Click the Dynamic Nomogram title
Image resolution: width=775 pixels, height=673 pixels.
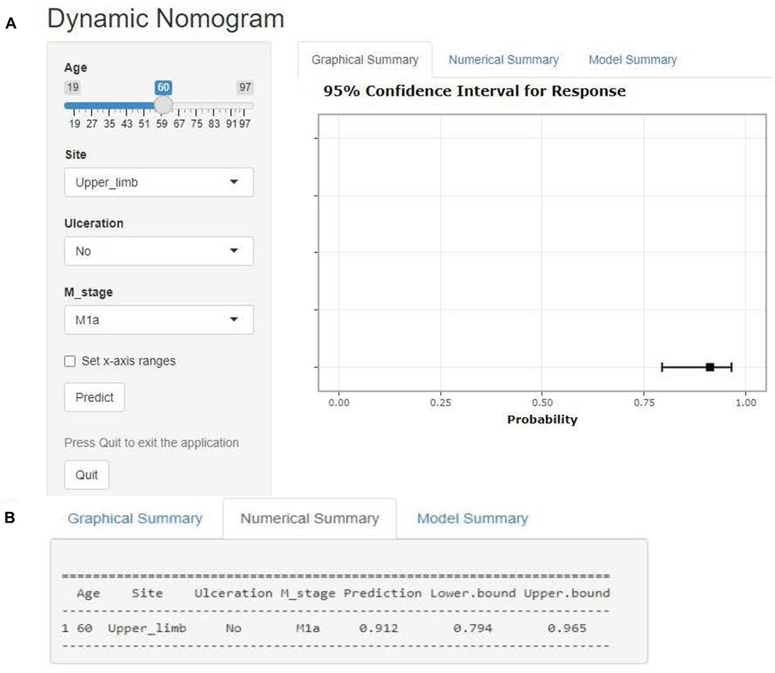(165, 19)
